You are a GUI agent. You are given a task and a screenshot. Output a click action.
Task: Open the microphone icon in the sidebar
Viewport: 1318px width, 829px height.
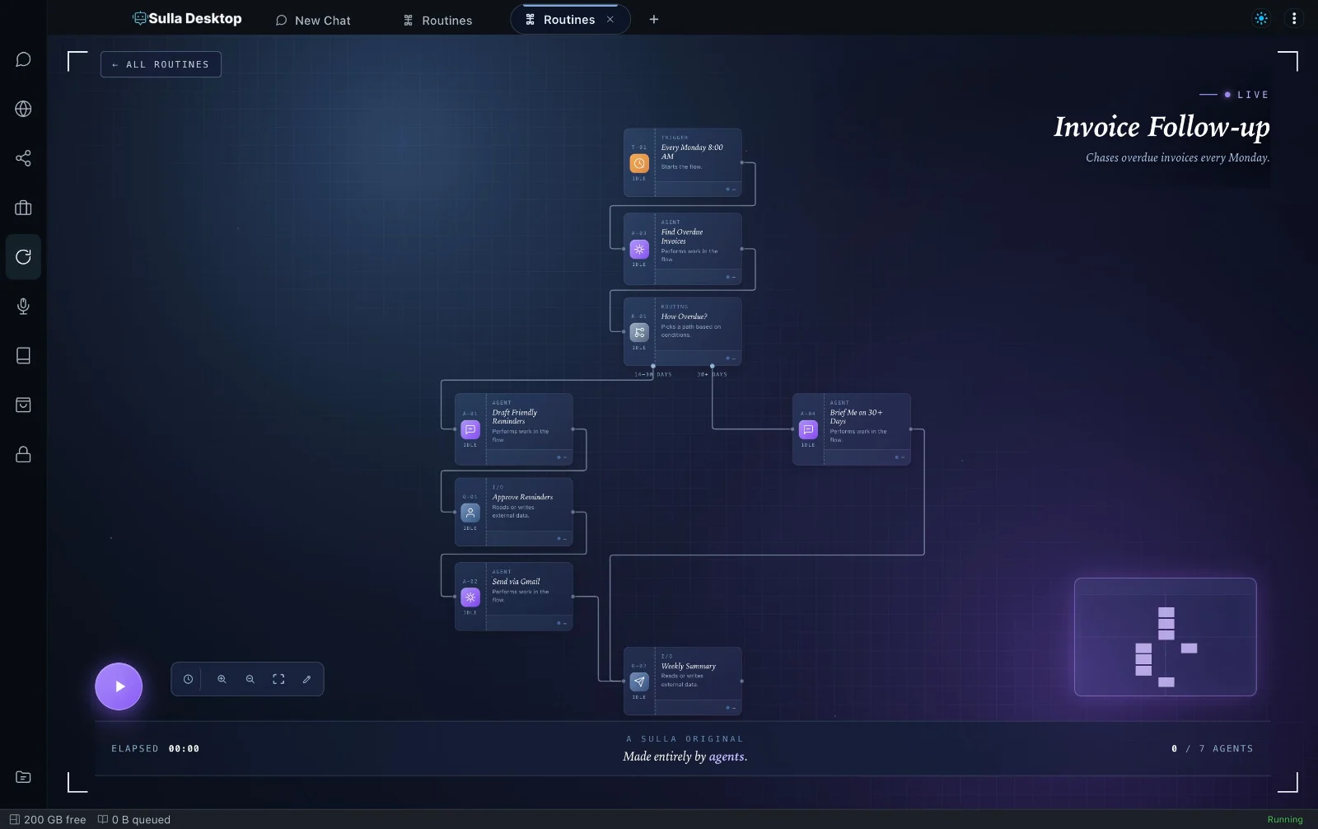(x=23, y=307)
